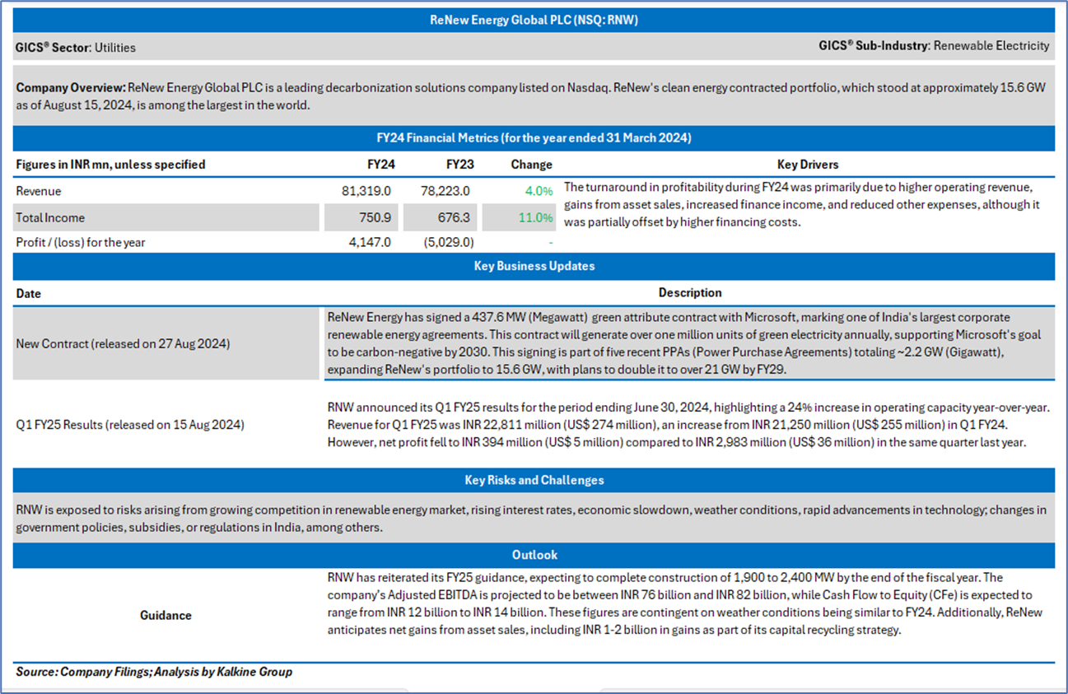Viewport: 1068px width, 694px height.
Task: Click the Key Drivers column header
Action: 808,165
